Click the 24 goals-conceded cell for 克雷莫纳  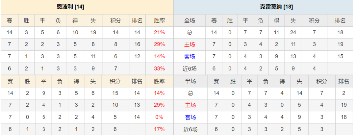tap(293, 33)
